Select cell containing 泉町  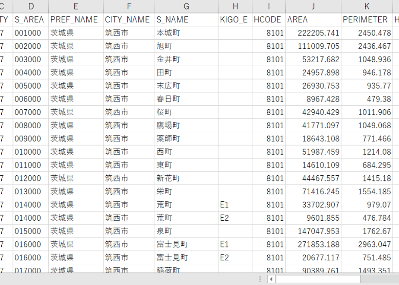[186, 231]
